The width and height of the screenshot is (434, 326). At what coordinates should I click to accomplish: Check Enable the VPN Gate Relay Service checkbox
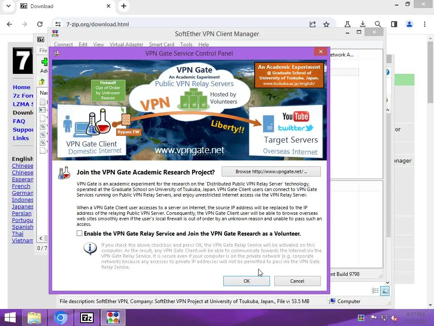click(x=79, y=233)
